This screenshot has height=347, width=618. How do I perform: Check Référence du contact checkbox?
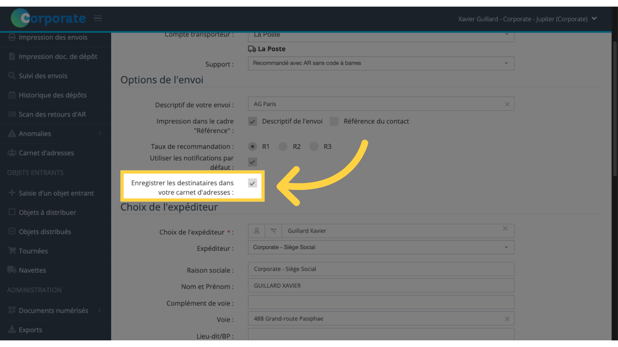[334, 121]
